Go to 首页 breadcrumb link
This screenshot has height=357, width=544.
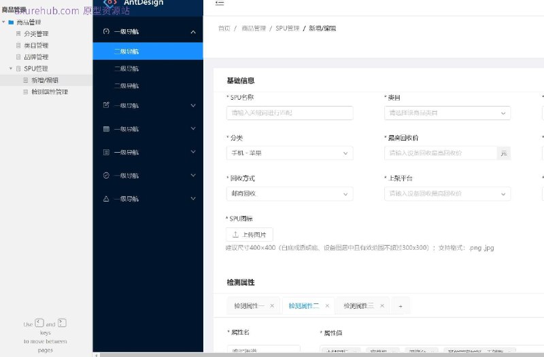224,29
